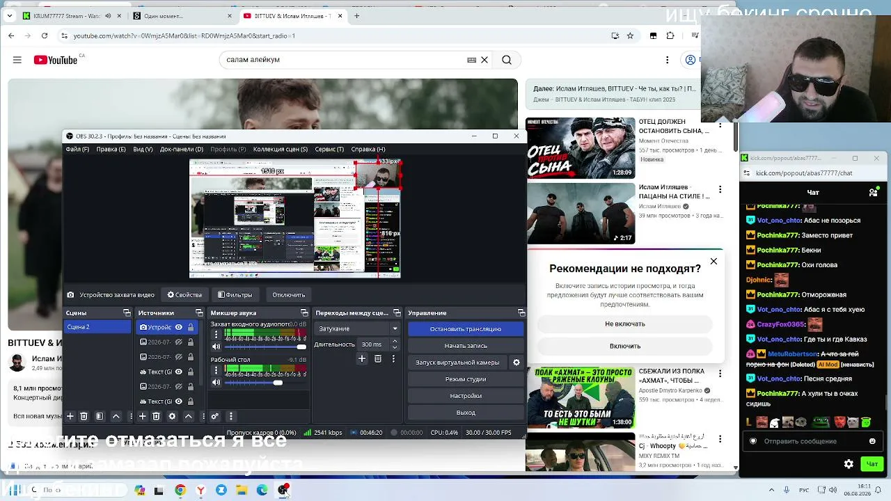Delete the current scene transition
The height and width of the screenshot is (501, 891).
point(378,358)
